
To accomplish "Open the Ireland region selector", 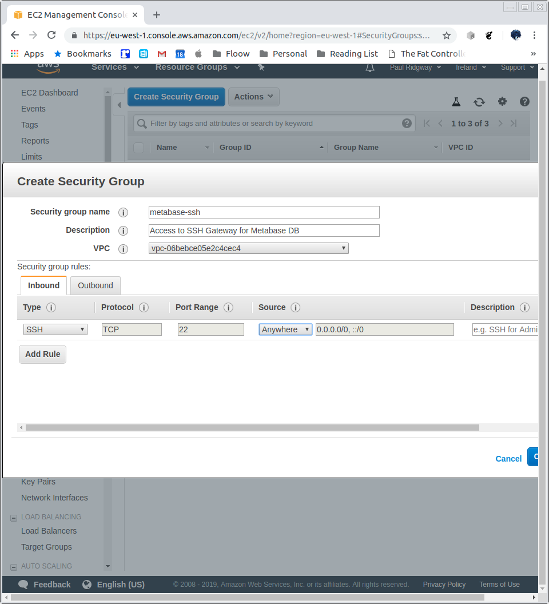I will click(x=471, y=67).
